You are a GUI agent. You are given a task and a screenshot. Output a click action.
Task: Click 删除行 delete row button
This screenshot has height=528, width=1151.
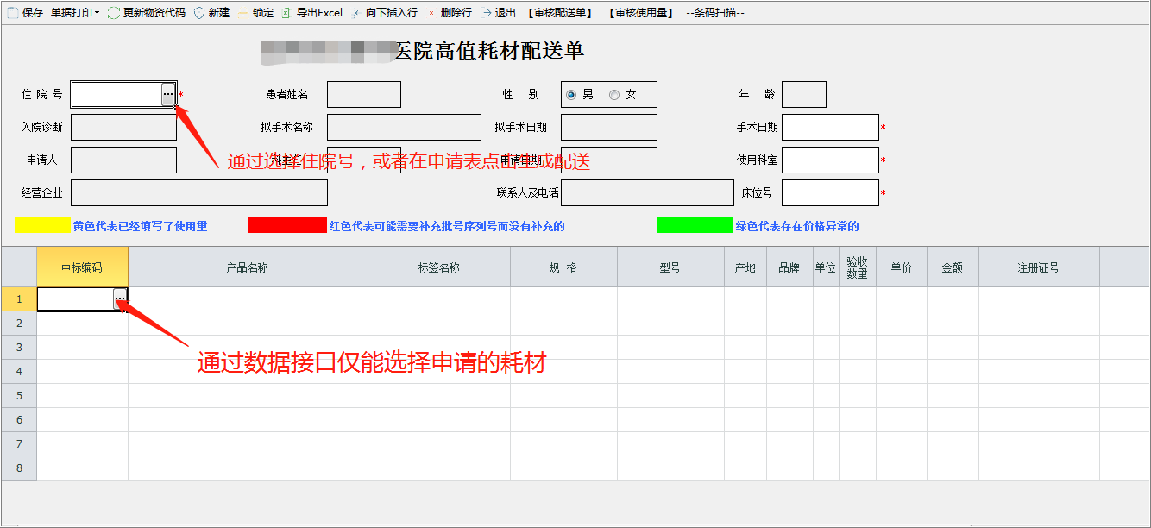[449, 13]
